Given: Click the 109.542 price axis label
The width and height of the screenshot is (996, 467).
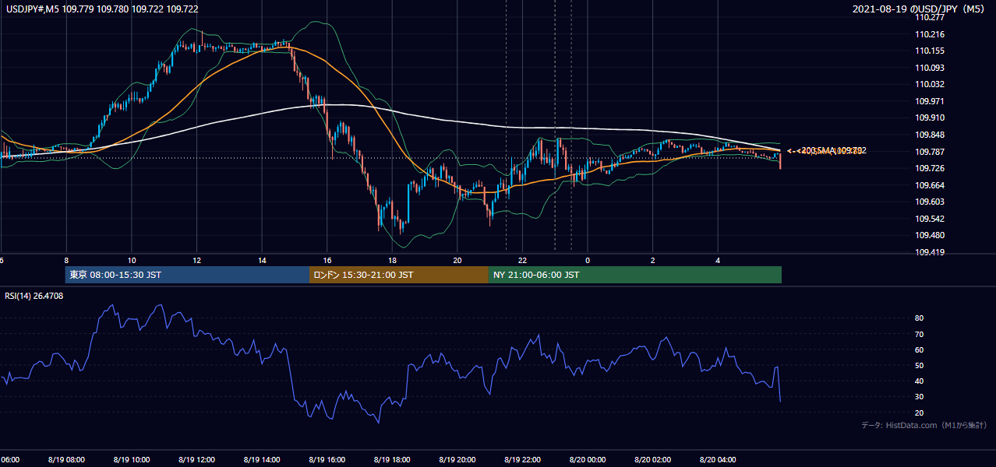Looking at the screenshot, I should [x=930, y=219].
